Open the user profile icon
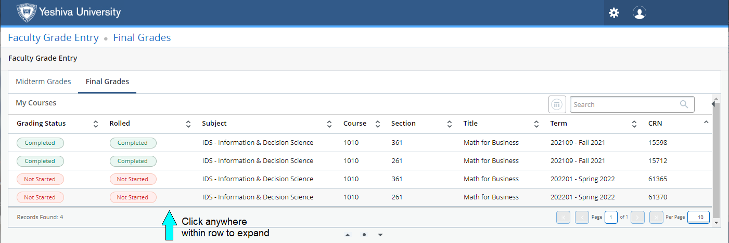Screen dimensions: 729x243 coord(639,13)
